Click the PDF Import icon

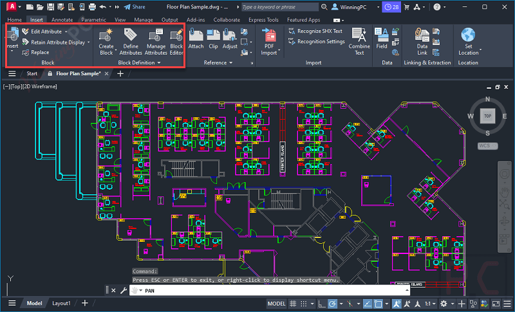coord(269,35)
